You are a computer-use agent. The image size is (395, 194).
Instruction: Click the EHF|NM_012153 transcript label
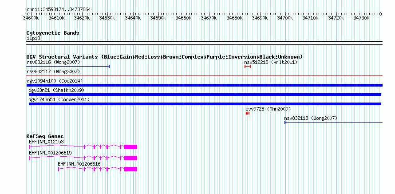(46, 142)
